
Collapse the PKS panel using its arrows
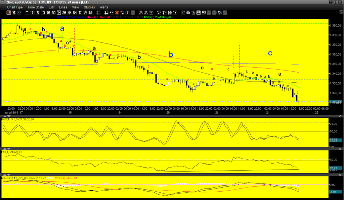point(7,116)
